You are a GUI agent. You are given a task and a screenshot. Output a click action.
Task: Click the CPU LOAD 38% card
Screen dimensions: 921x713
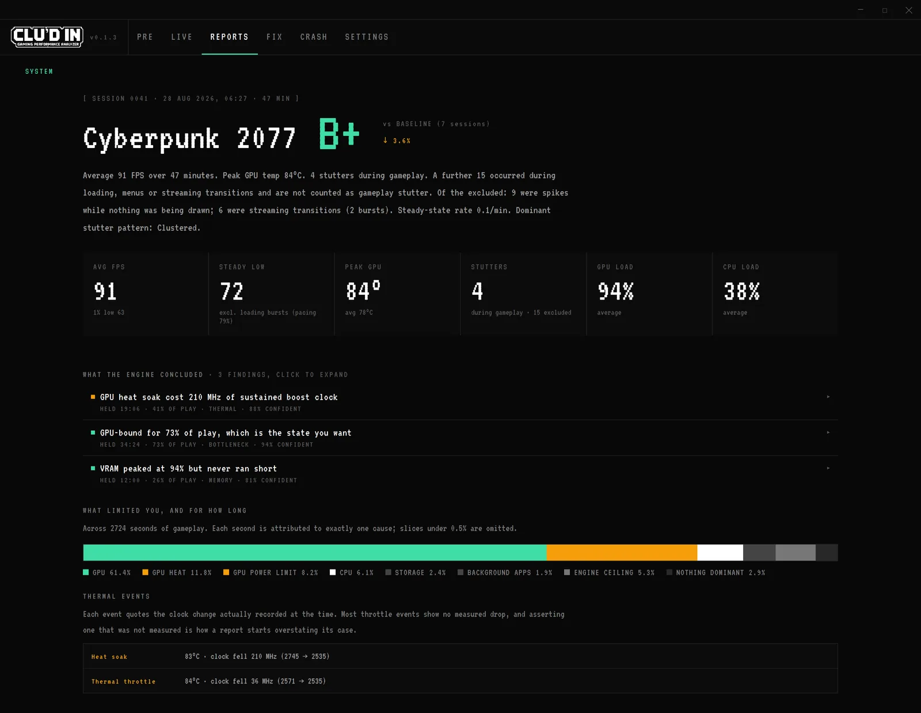pos(775,294)
